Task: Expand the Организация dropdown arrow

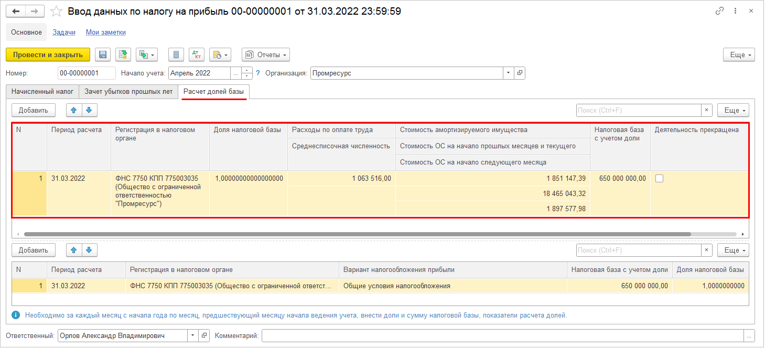Action: pos(508,73)
